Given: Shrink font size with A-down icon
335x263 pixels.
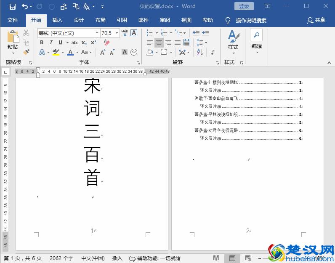Looking at the screenshot, I should (112, 52).
